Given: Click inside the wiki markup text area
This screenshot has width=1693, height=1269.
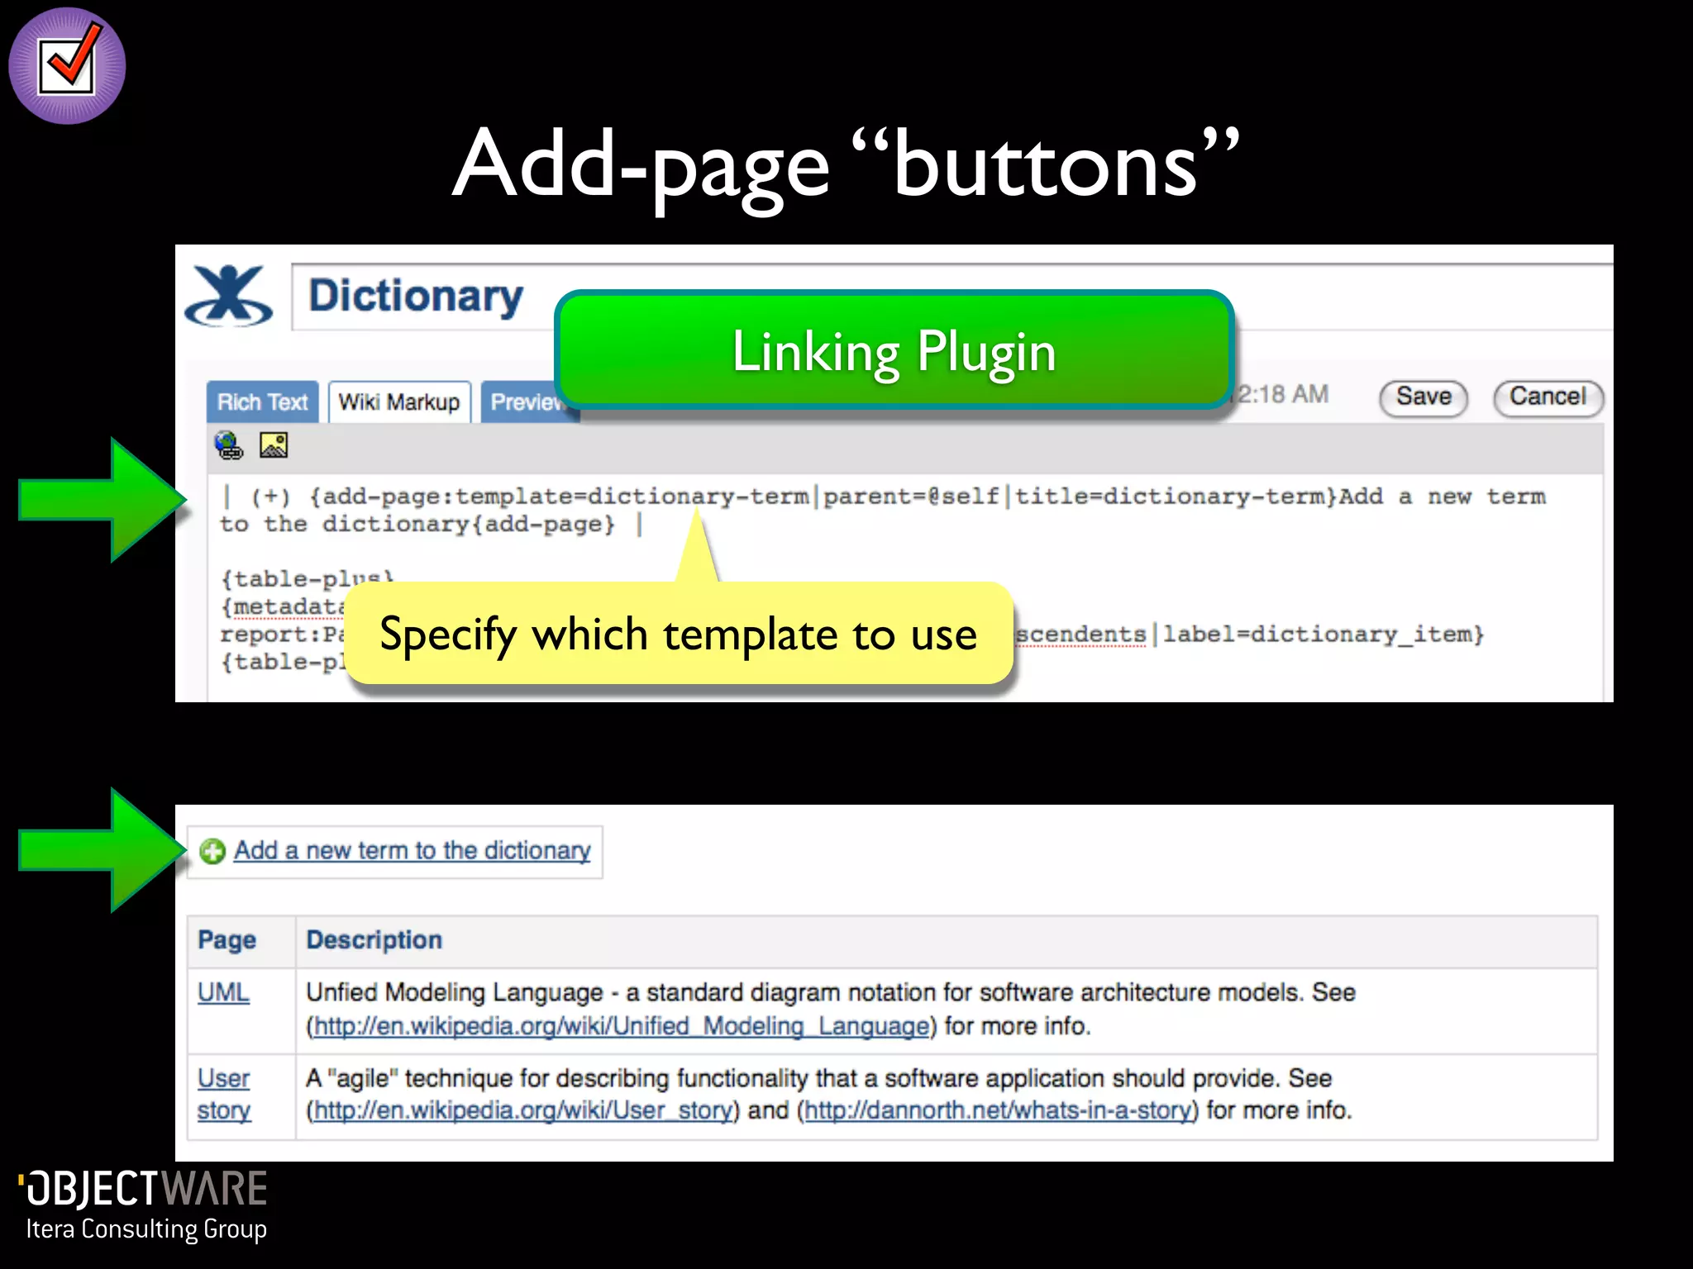Looking at the screenshot, I should point(904,587).
